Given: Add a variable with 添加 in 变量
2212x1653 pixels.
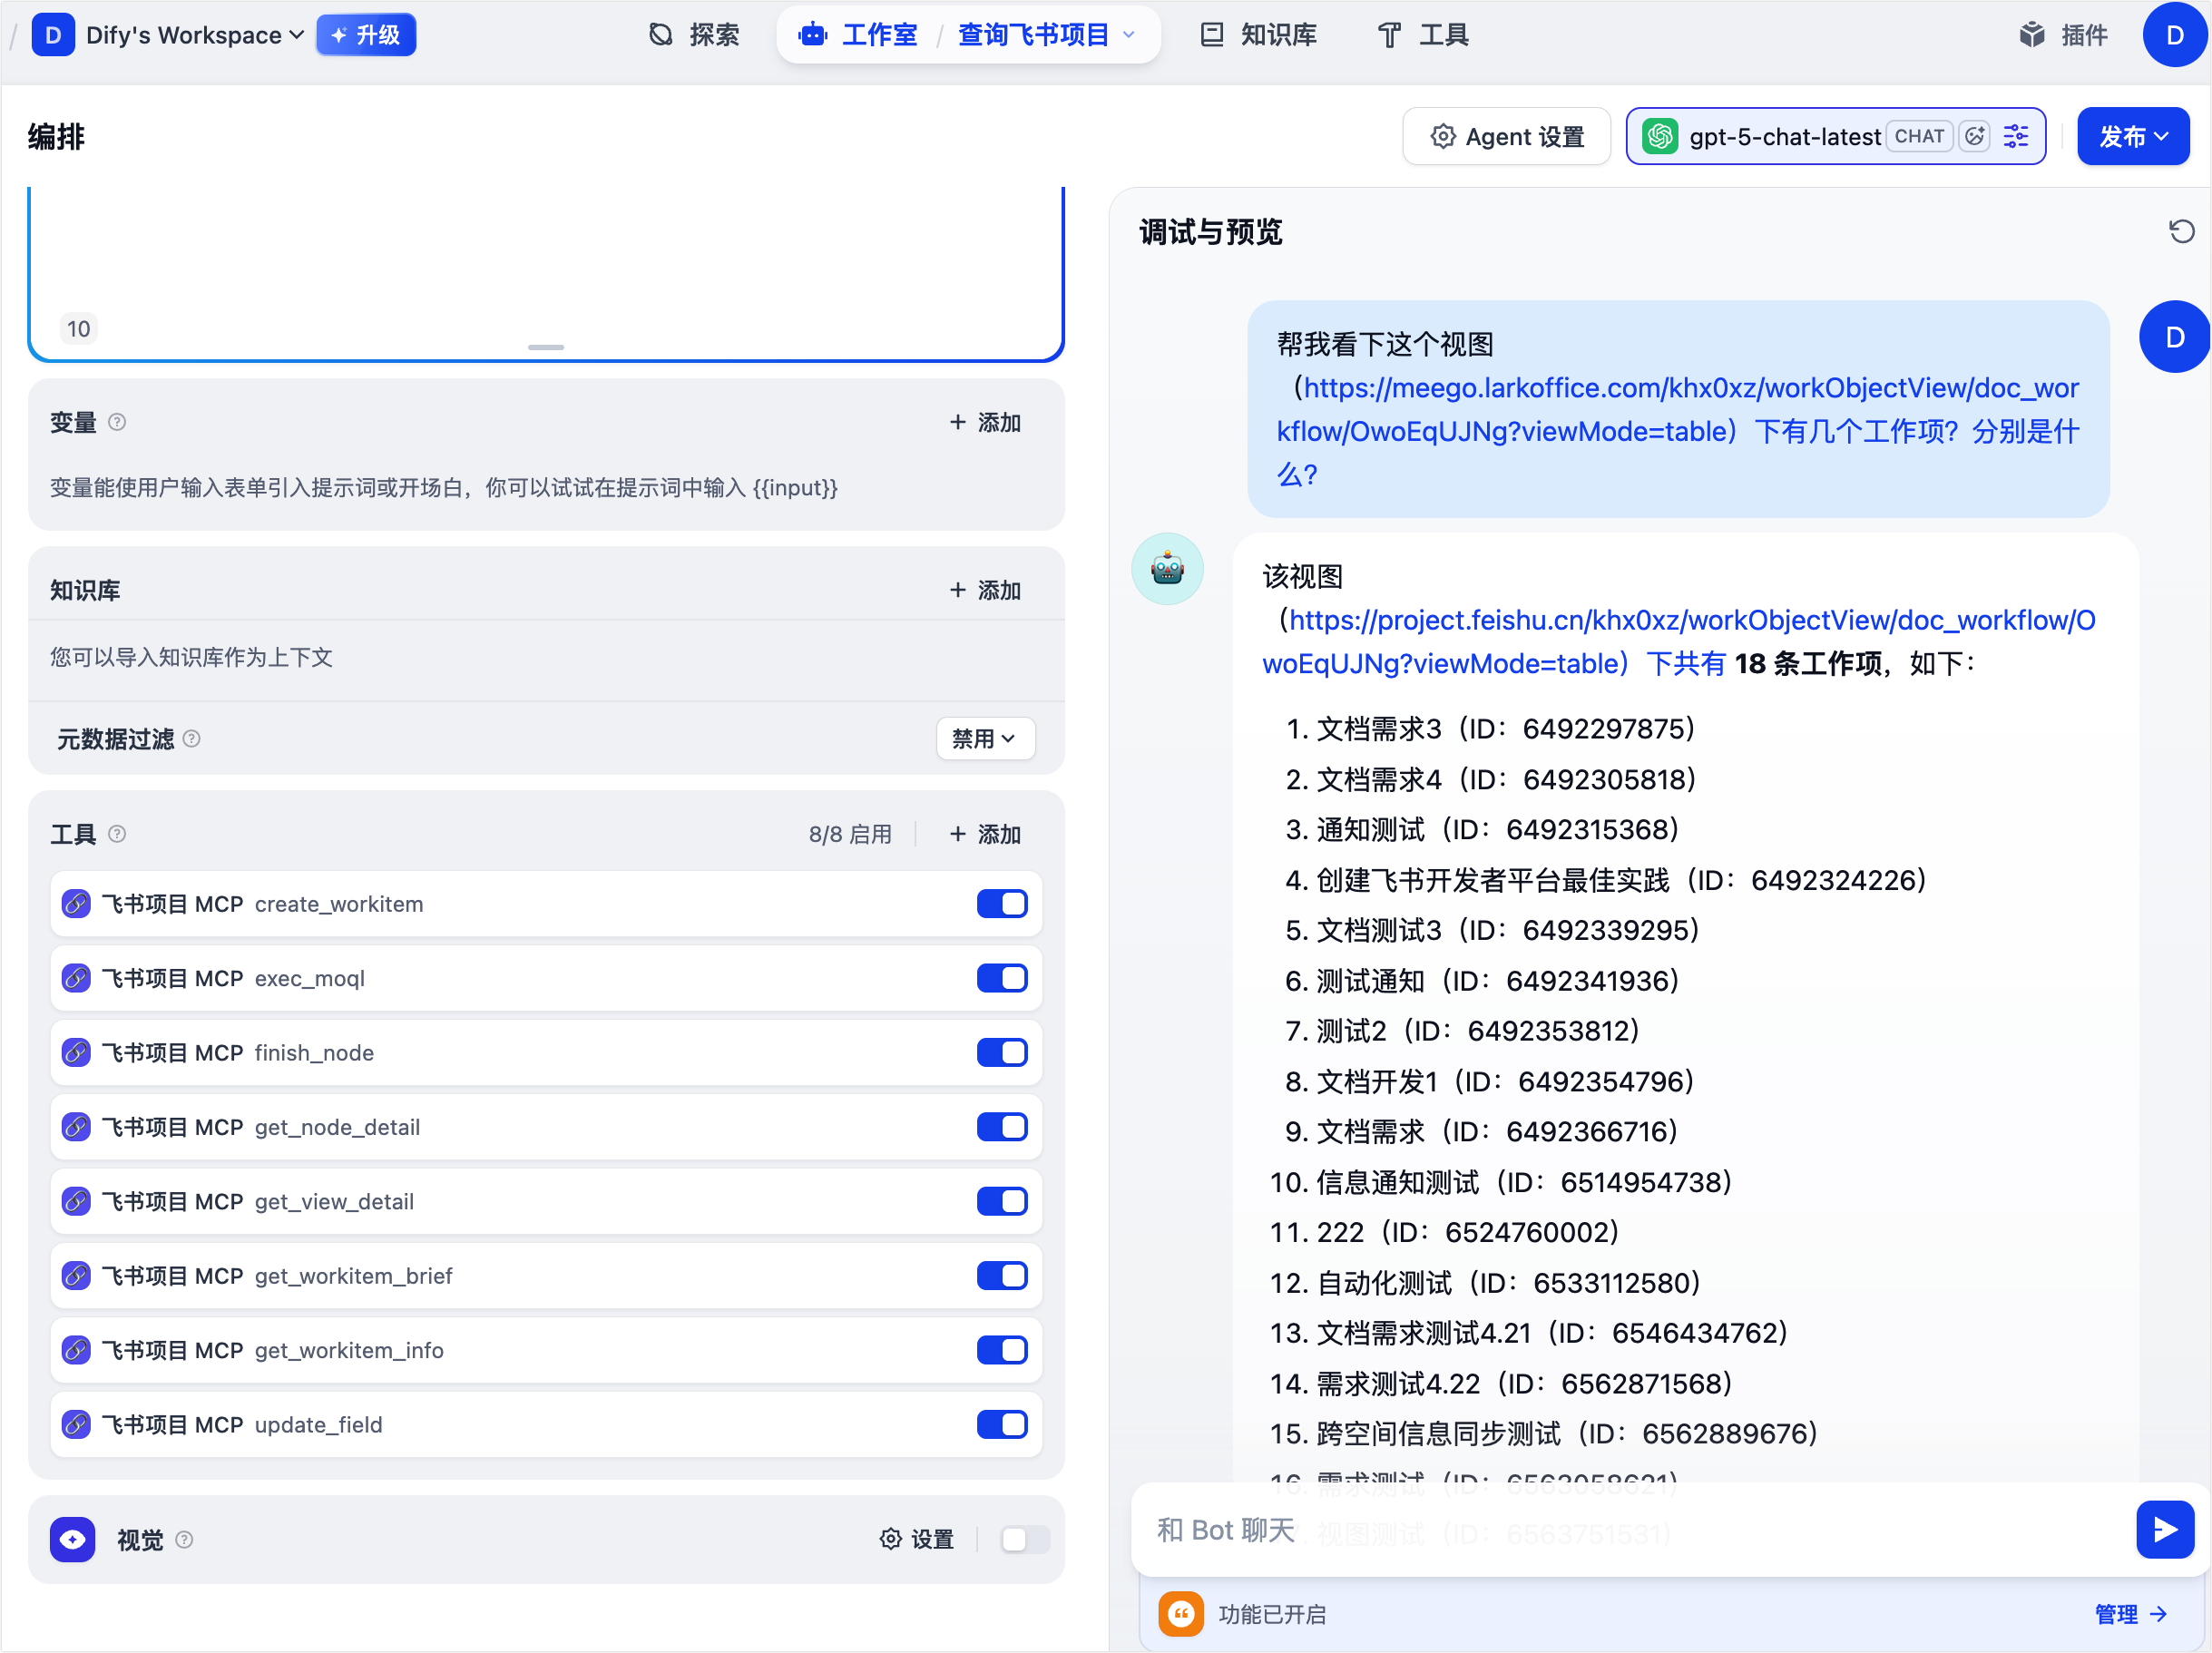Looking at the screenshot, I should pyautogui.click(x=985, y=422).
